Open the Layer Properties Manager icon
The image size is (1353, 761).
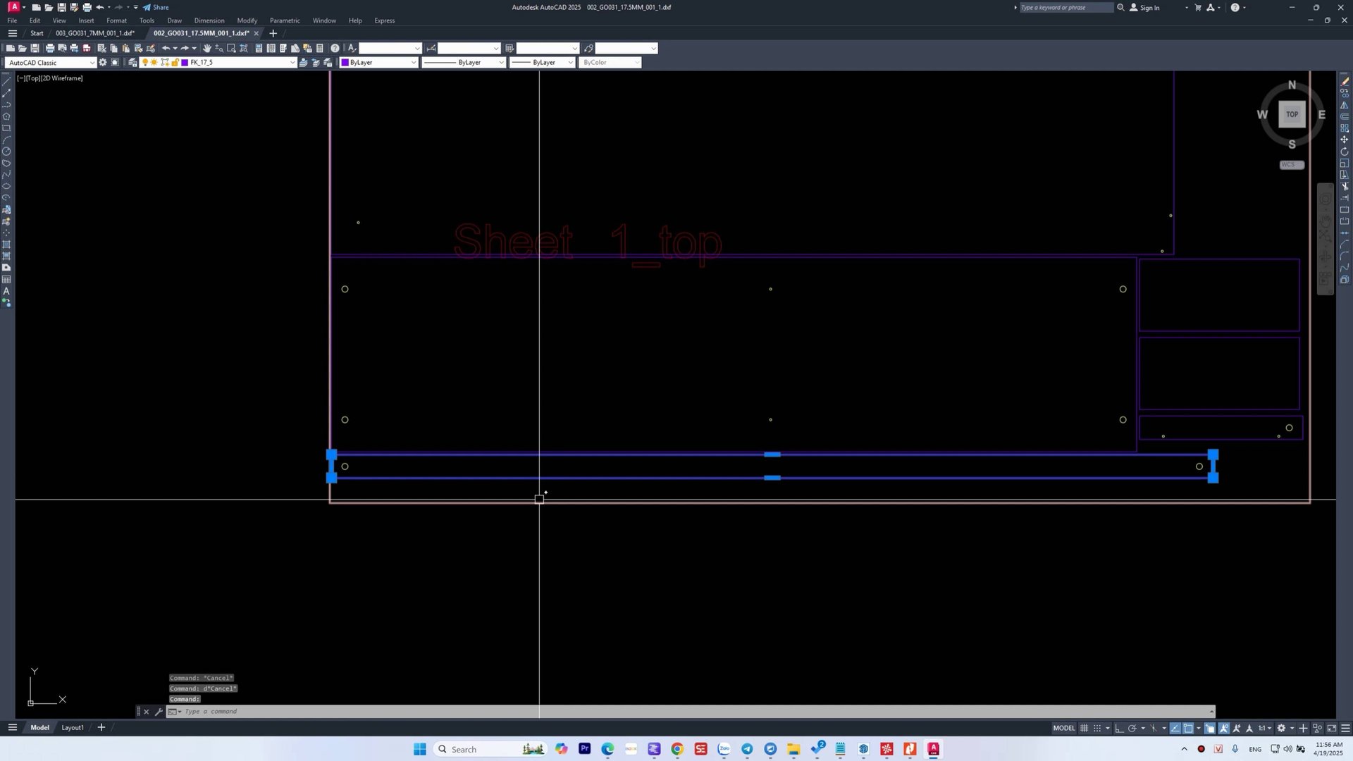tap(132, 63)
